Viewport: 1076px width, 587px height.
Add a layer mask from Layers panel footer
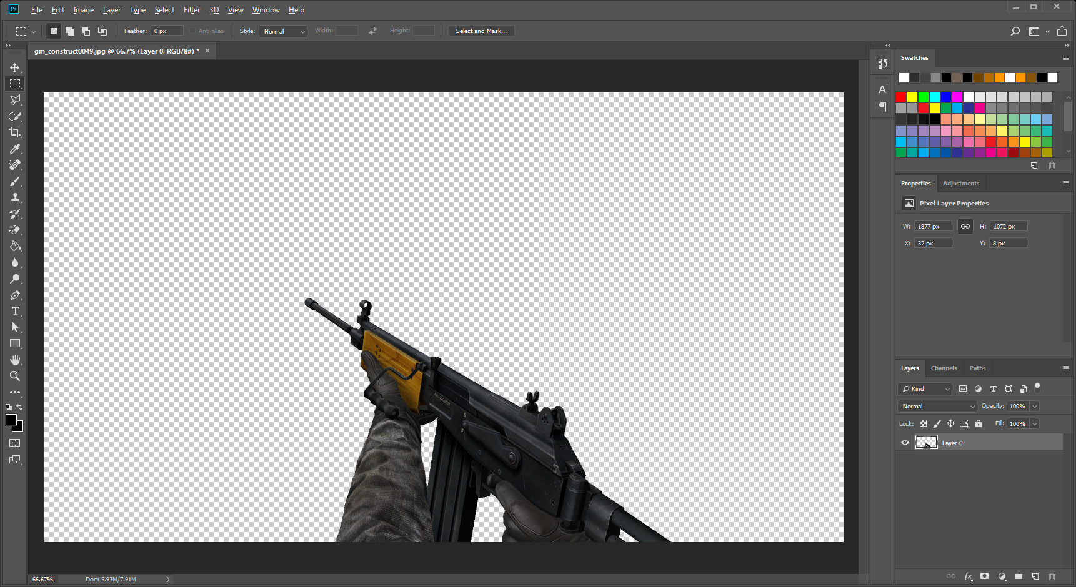click(x=985, y=576)
